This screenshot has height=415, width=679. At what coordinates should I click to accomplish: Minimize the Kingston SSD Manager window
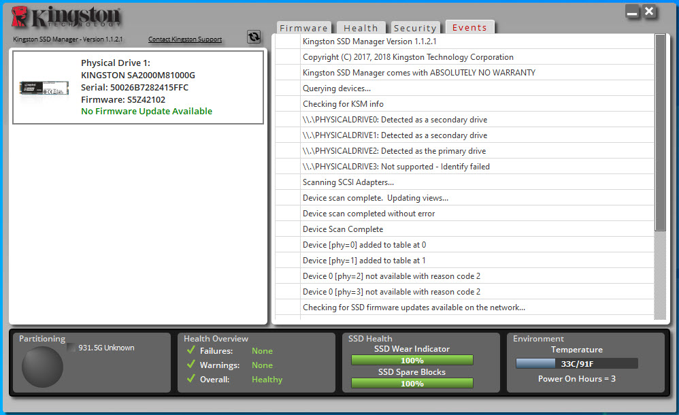click(x=632, y=12)
